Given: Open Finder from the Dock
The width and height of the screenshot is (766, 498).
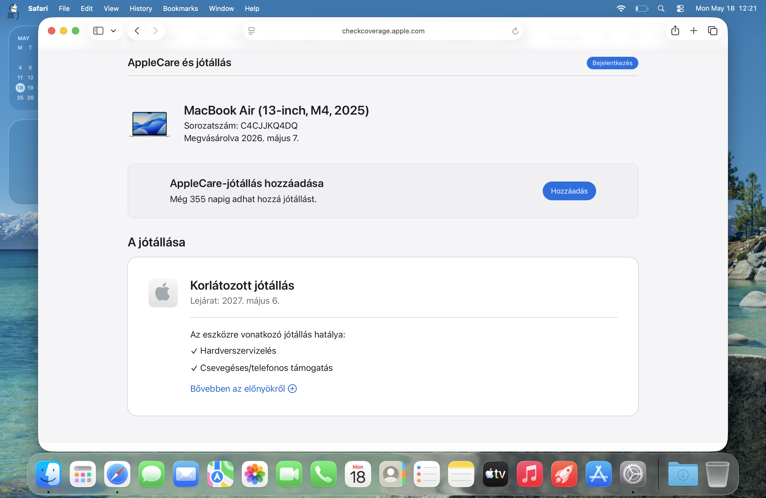Looking at the screenshot, I should point(49,474).
